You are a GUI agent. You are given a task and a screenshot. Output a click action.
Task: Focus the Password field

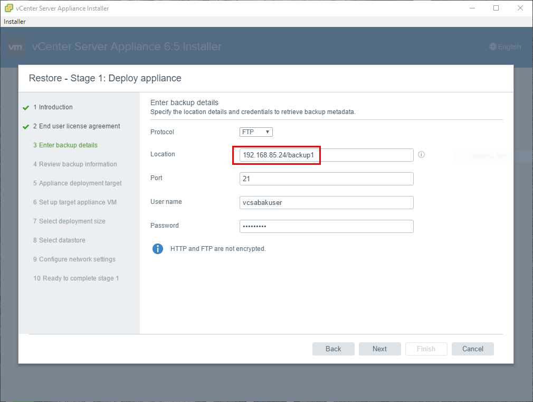pyautogui.click(x=326, y=227)
